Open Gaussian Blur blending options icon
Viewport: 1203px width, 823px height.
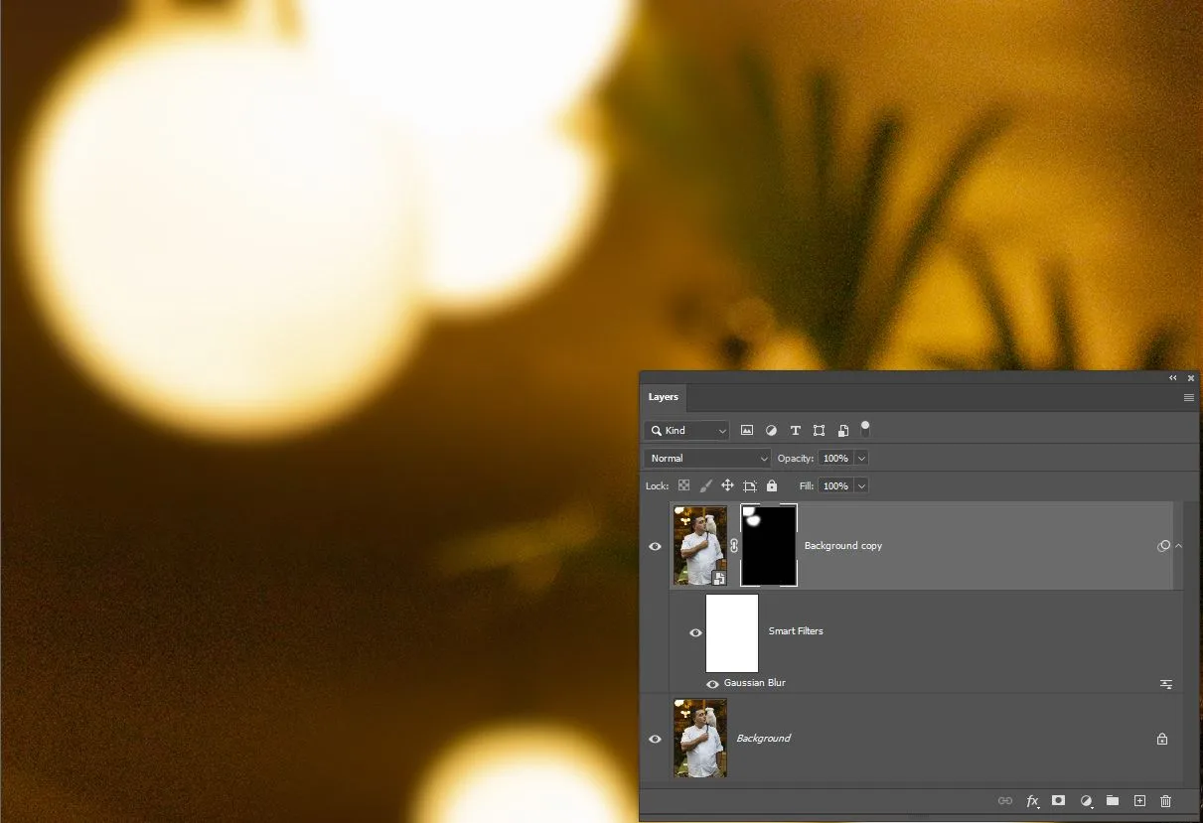tap(1166, 684)
